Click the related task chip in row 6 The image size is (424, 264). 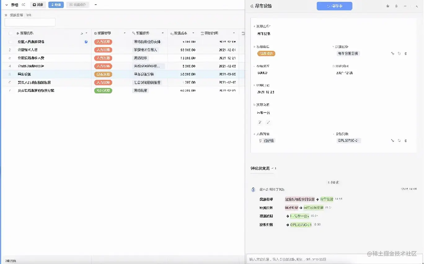click(x=147, y=83)
